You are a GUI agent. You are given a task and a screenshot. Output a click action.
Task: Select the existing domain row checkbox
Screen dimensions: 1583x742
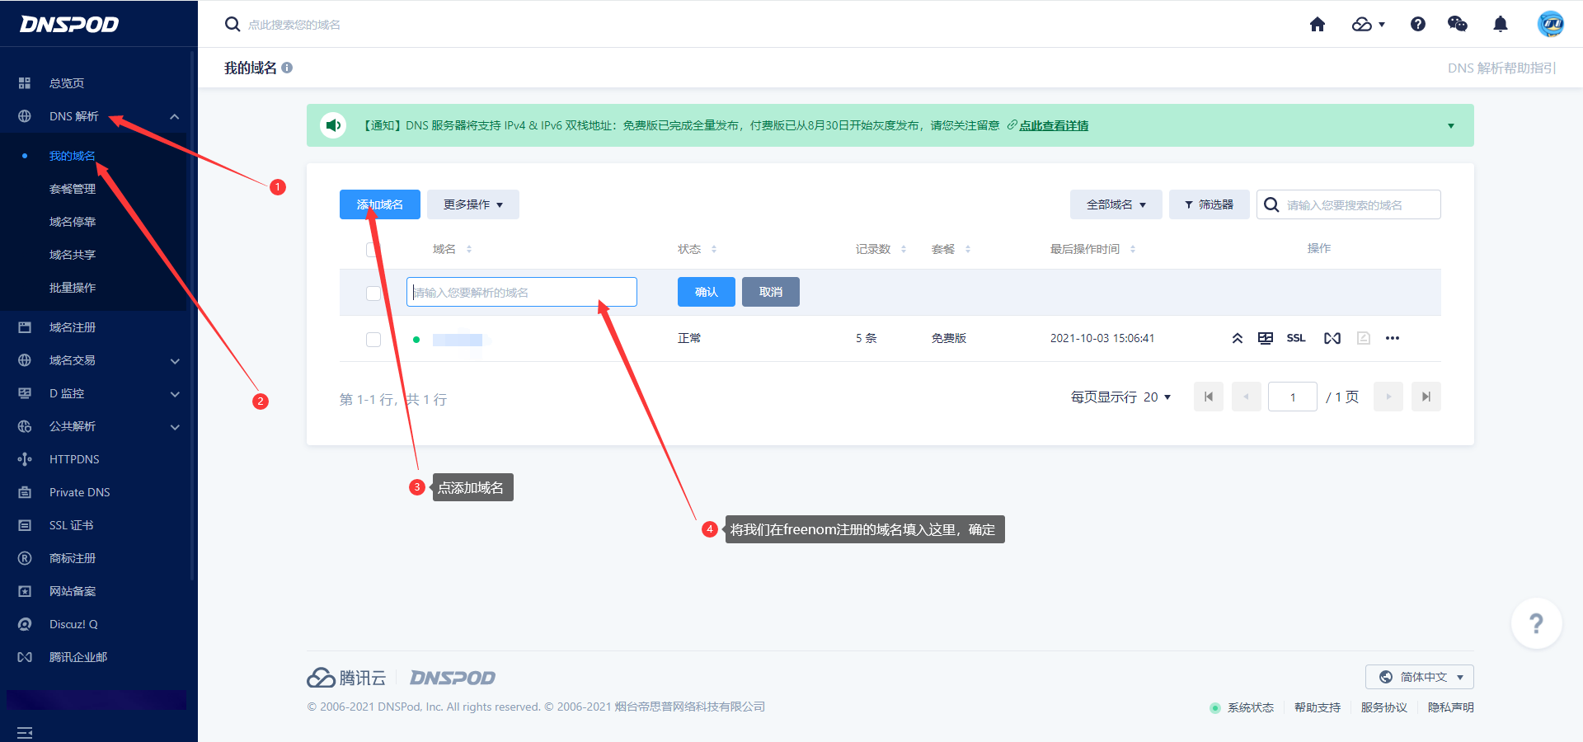[x=373, y=339]
